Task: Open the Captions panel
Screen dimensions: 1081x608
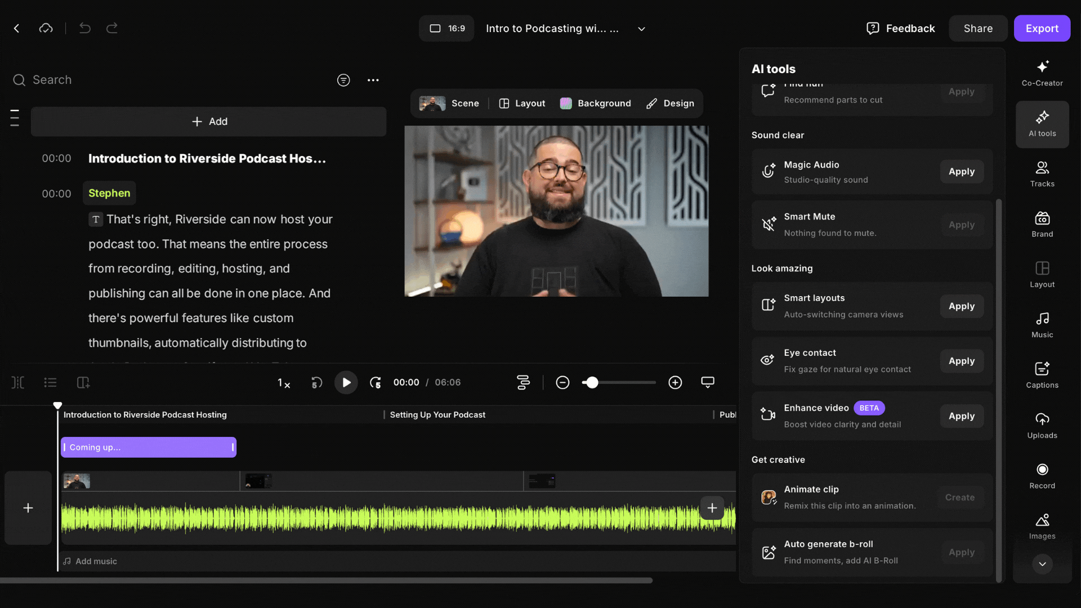Action: (x=1042, y=375)
